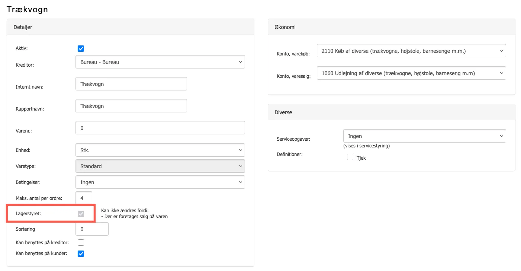Image resolution: width=521 pixels, height=271 pixels.
Task: Focus the Rapportnavn text field
Action: [131, 106]
